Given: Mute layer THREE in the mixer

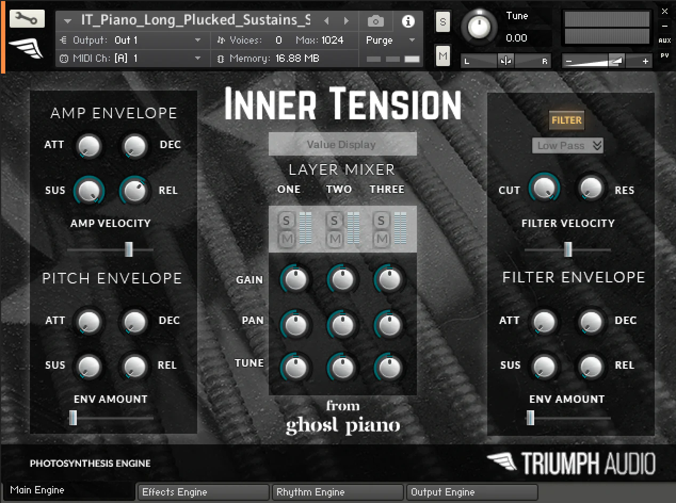Looking at the screenshot, I should click(381, 239).
